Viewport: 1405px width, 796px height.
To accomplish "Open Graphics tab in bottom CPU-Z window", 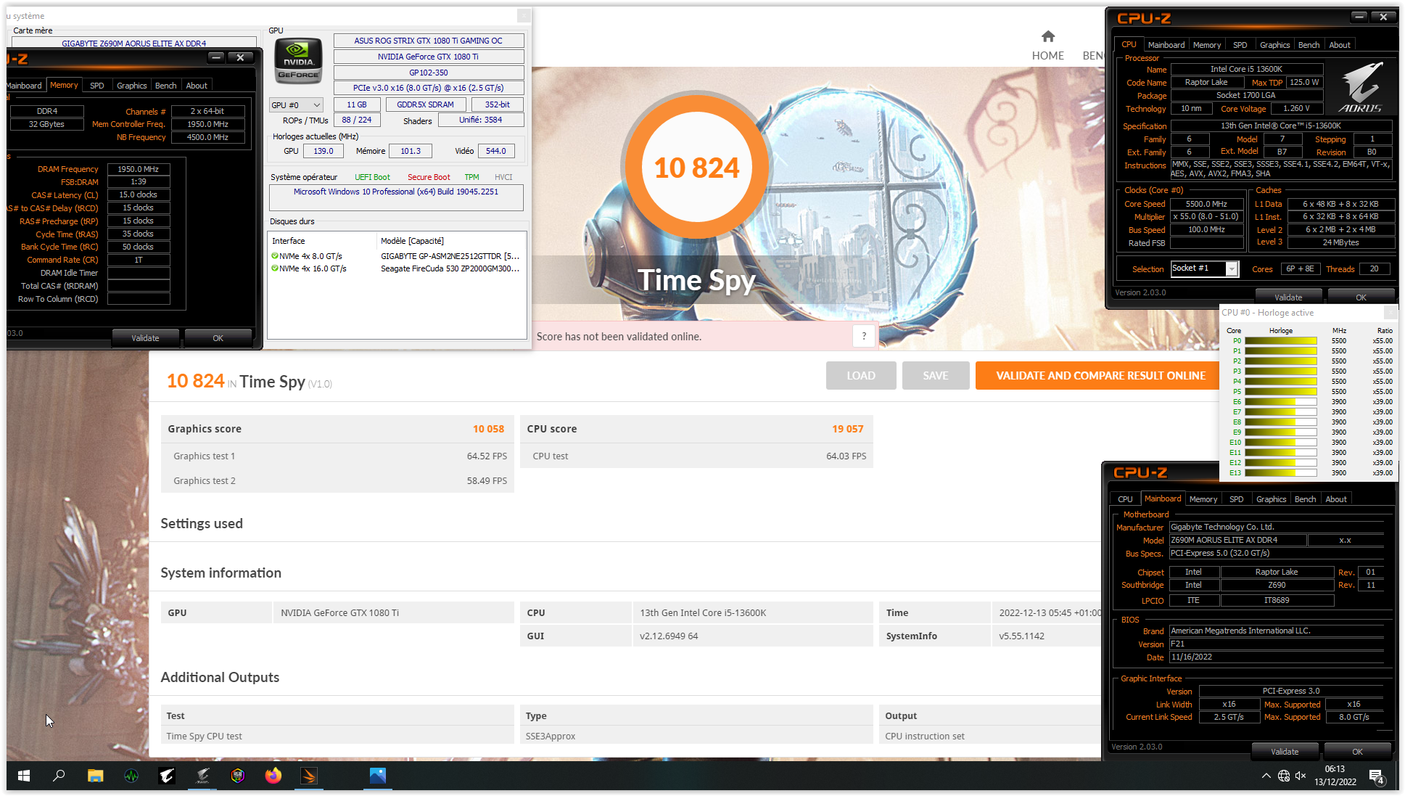I will (x=1271, y=499).
